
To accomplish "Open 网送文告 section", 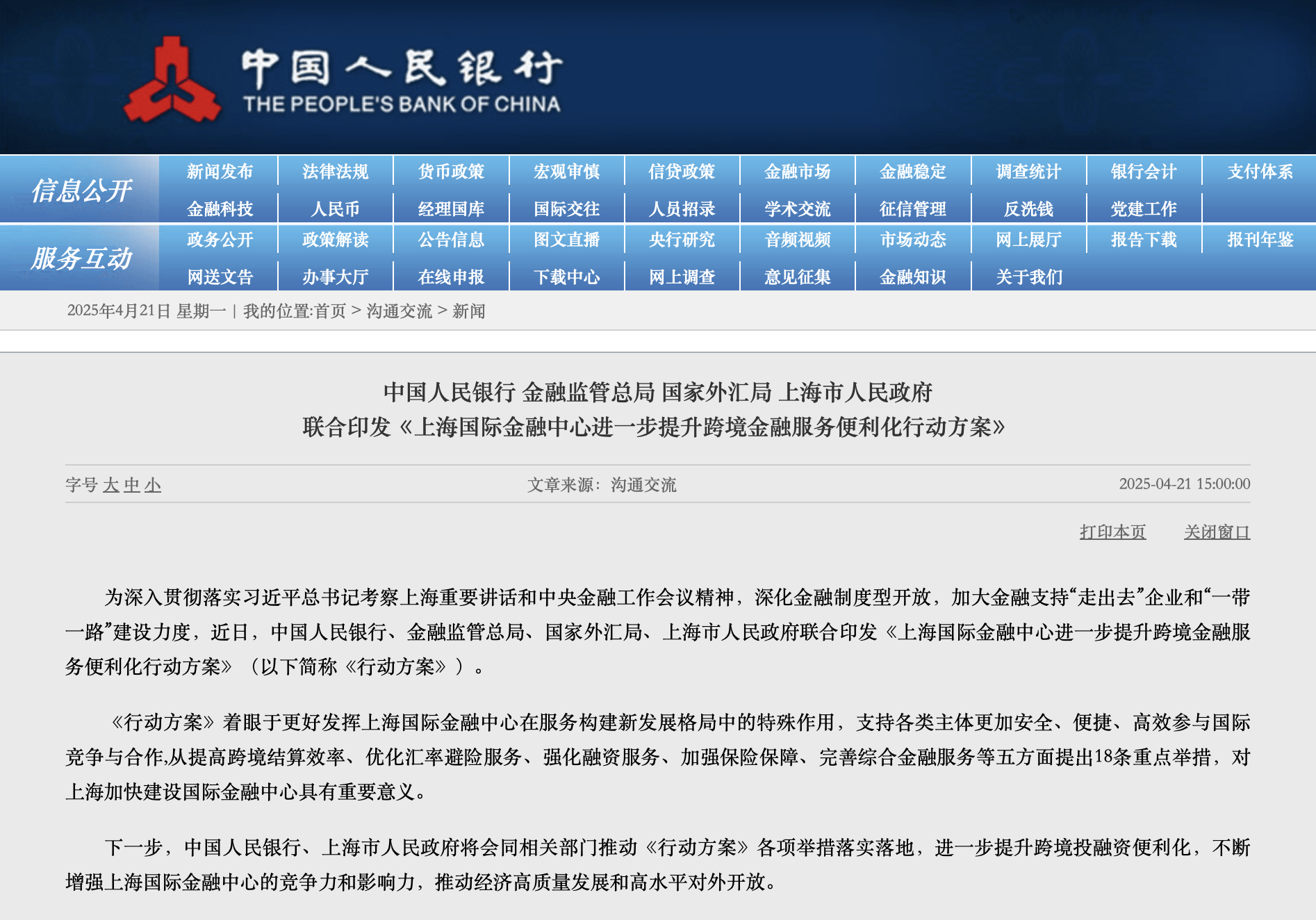I will (x=220, y=277).
